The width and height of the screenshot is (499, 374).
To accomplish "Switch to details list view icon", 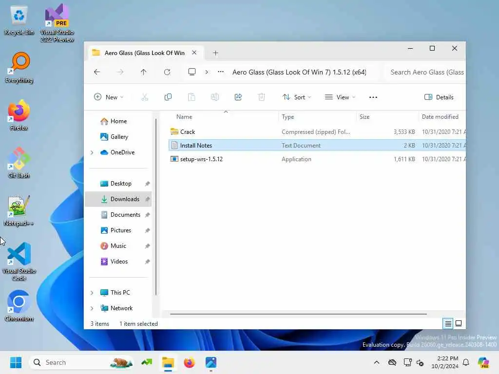I will (x=448, y=323).
